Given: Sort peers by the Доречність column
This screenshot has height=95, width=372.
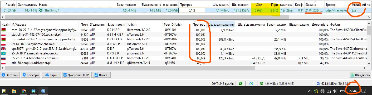Looking at the screenshot, I should click(x=320, y=25).
